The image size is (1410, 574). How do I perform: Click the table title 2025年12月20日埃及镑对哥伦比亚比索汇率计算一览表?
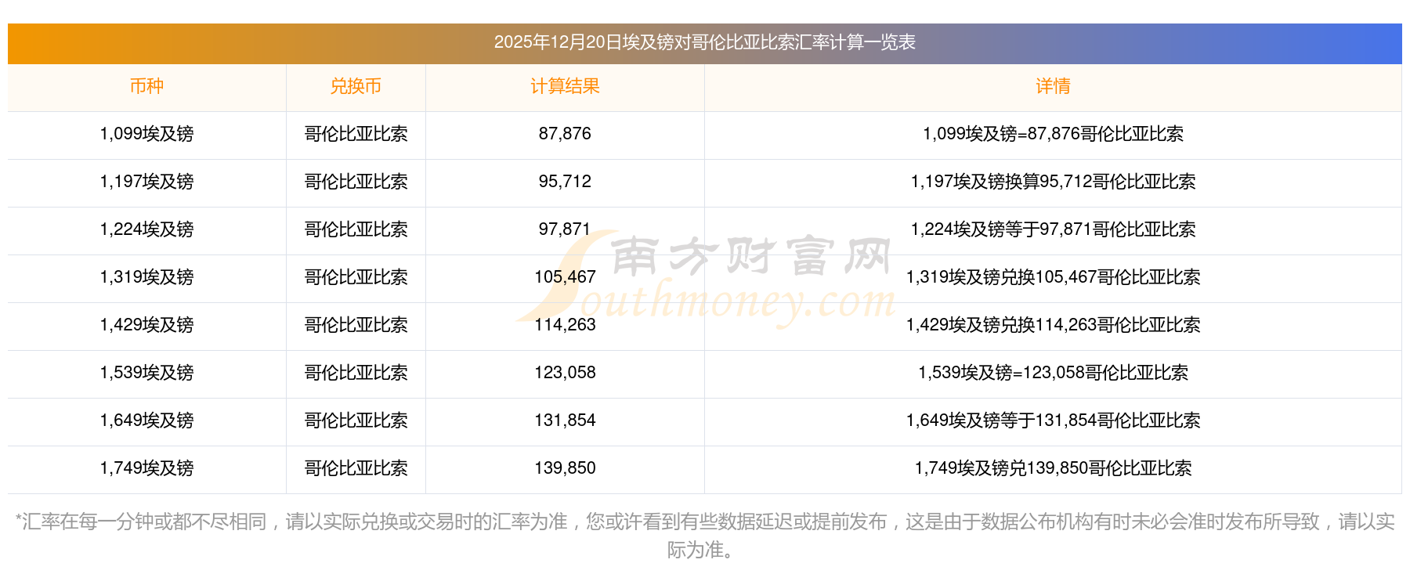pos(704,42)
